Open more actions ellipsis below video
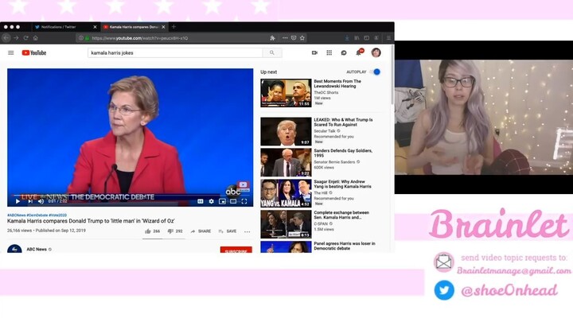 click(x=248, y=231)
